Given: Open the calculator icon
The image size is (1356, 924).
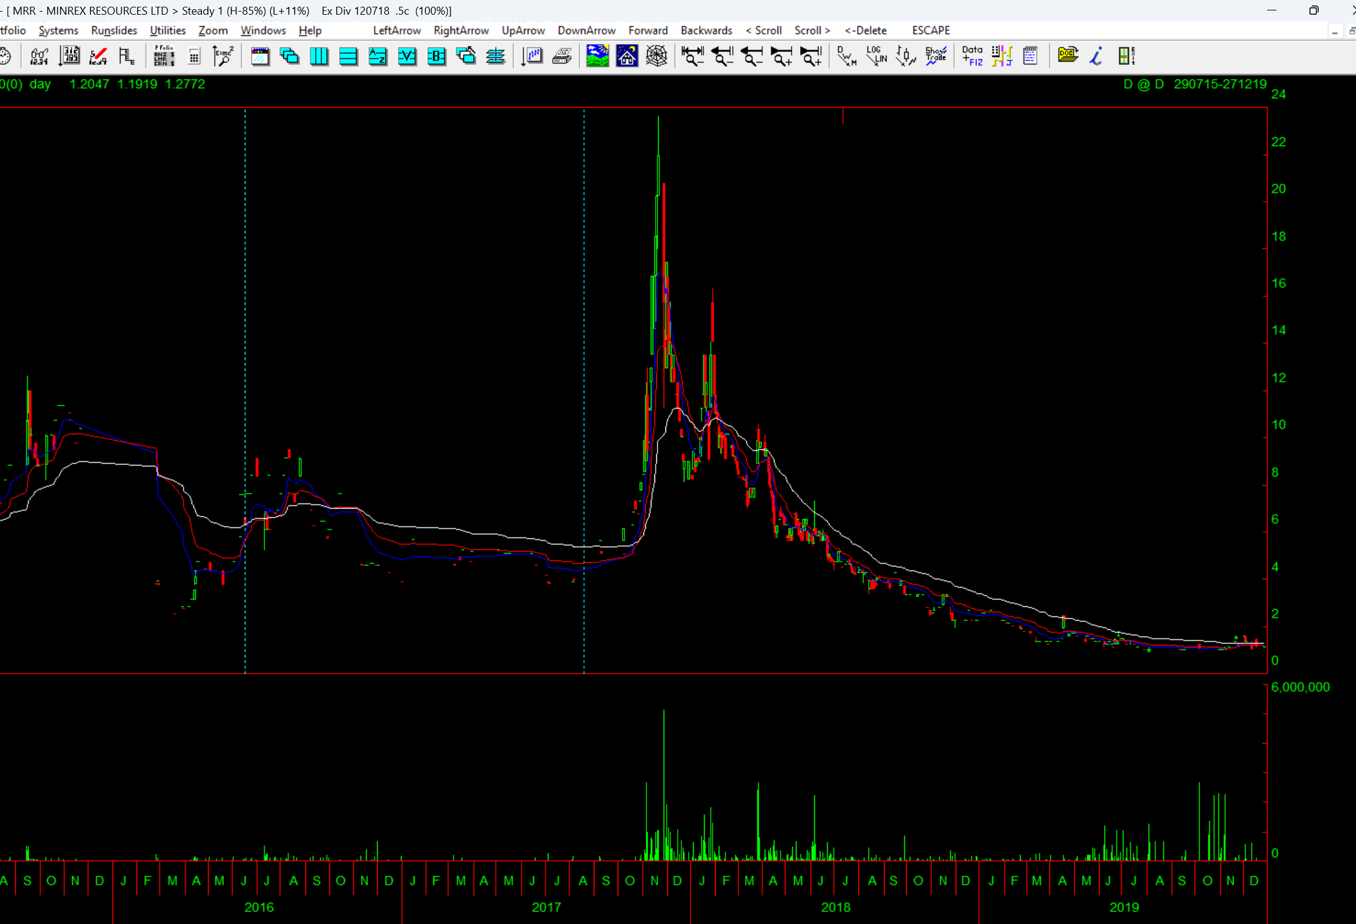Looking at the screenshot, I should [194, 56].
